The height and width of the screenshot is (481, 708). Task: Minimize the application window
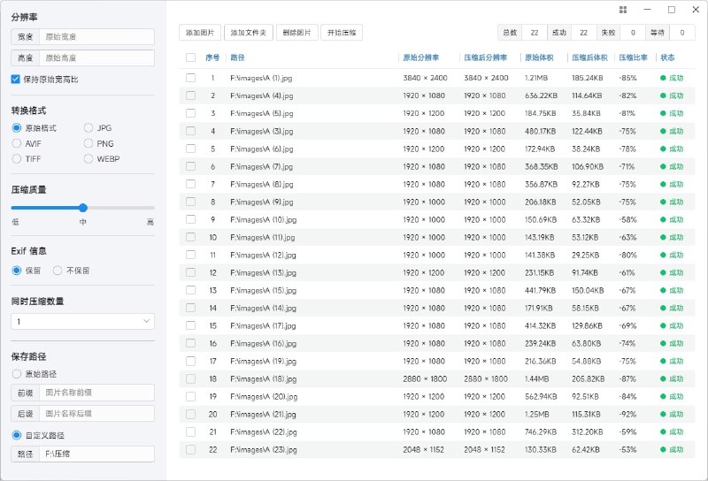click(648, 10)
